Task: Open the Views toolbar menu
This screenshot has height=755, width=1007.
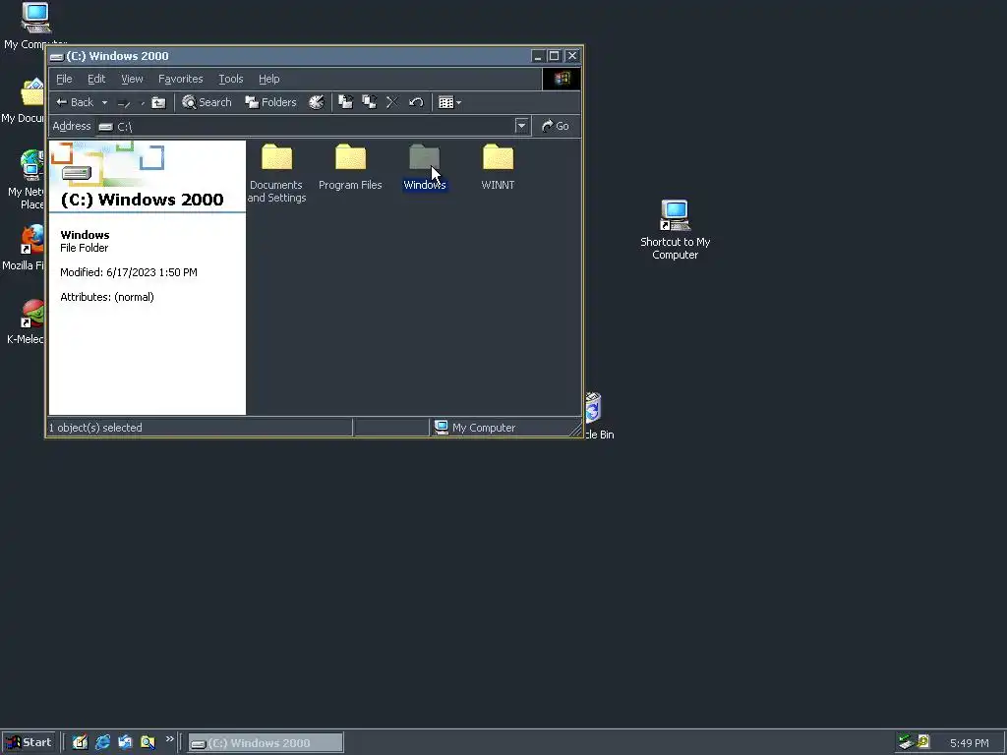Action: [449, 102]
